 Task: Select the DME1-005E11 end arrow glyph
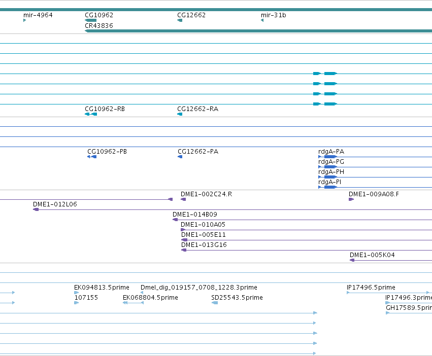point(184,240)
